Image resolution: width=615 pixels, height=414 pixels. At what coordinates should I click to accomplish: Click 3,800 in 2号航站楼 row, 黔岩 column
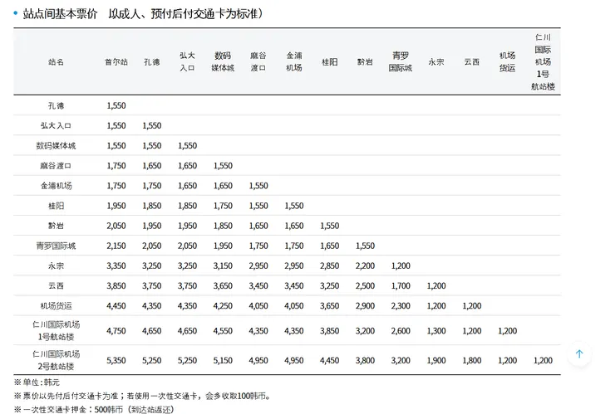pyautogui.click(x=365, y=360)
